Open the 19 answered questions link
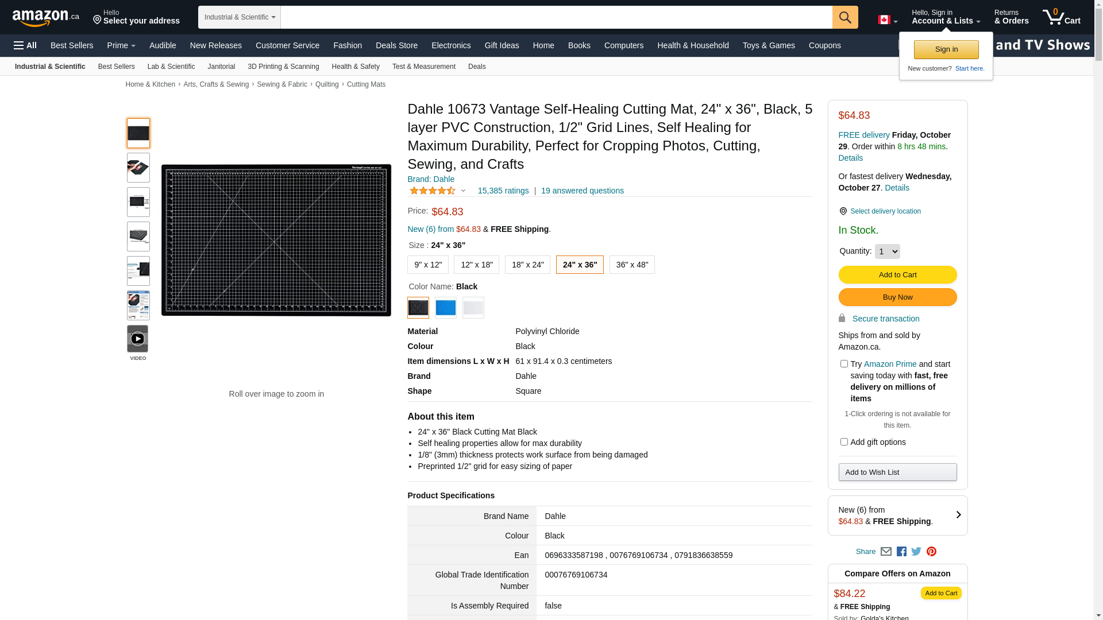 (x=582, y=191)
